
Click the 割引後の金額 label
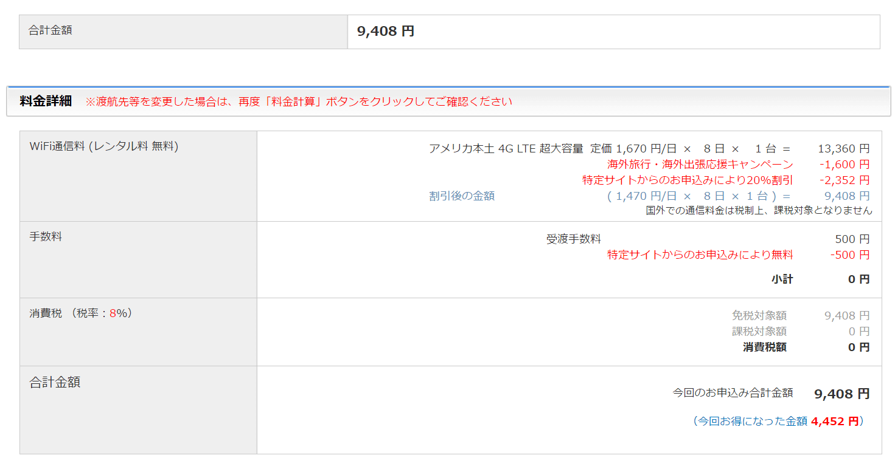462,196
